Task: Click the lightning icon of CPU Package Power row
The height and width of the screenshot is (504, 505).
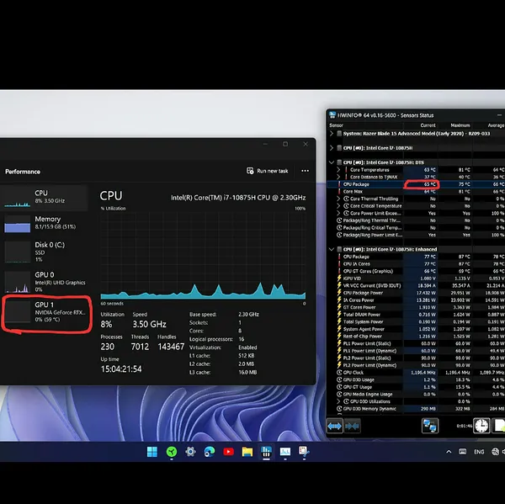Action: click(x=339, y=293)
